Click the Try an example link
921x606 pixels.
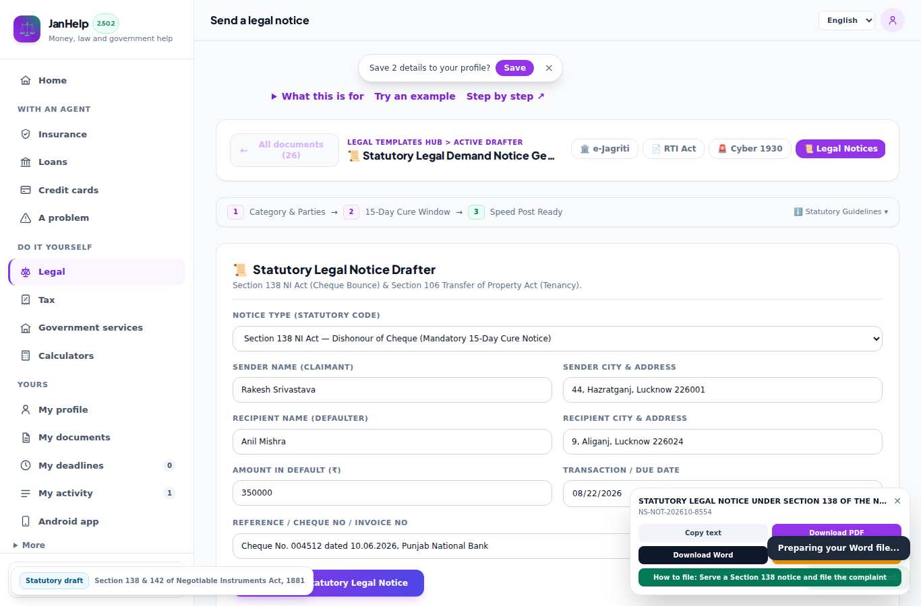[x=415, y=96]
